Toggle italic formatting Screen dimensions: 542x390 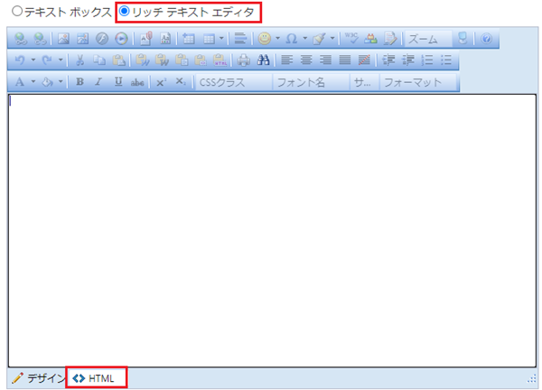coord(98,82)
